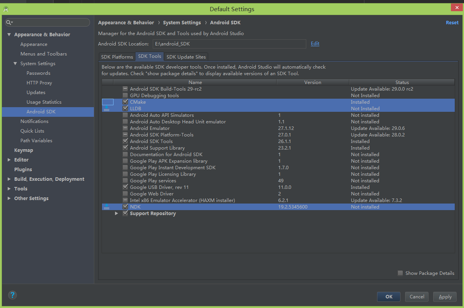Open the Plugins settings

23,170
